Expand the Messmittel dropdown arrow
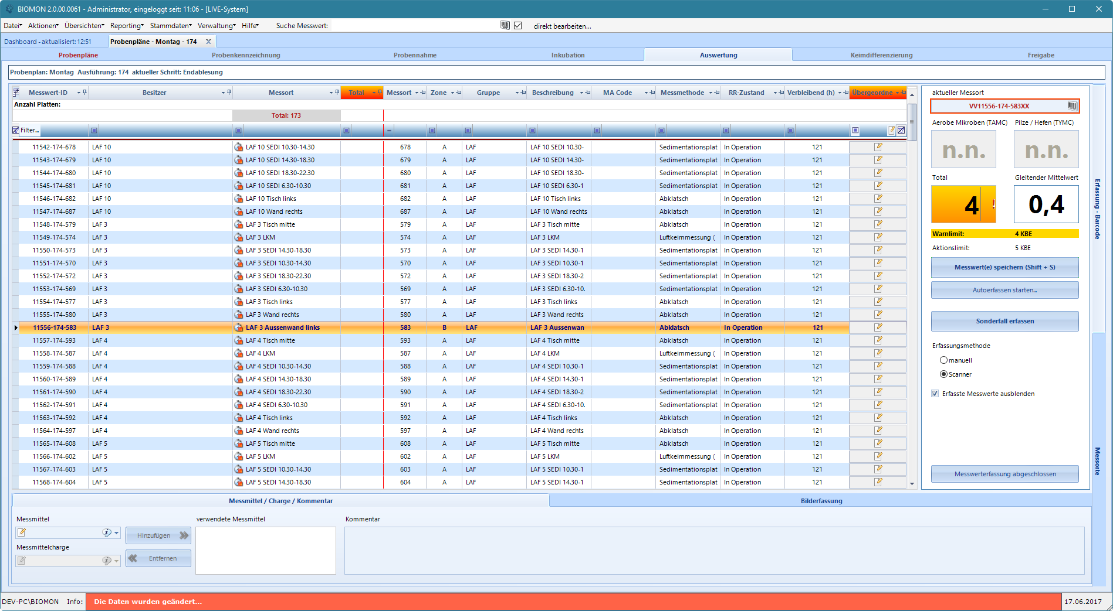Screen dimensions: 1113x611 pyautogui.click(x=116, y=533)
